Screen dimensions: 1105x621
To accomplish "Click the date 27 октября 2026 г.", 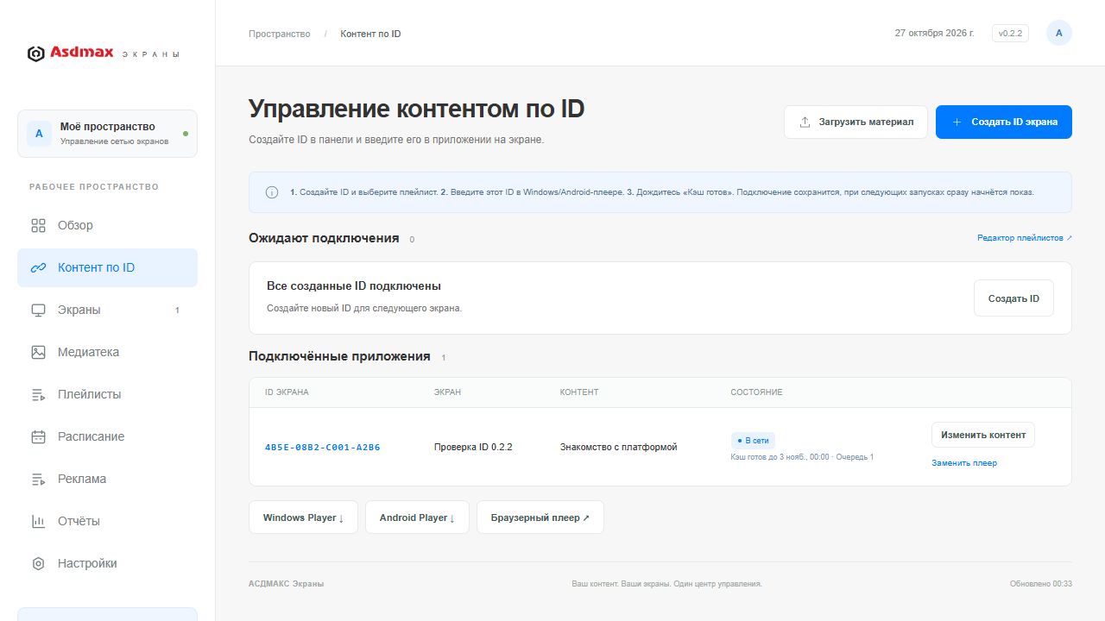I will point(934,34).
